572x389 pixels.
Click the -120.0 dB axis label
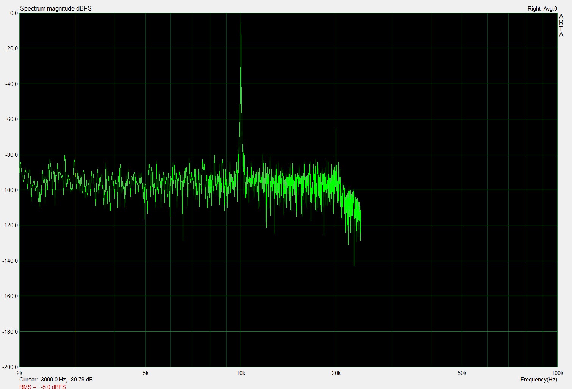point(10,225)
